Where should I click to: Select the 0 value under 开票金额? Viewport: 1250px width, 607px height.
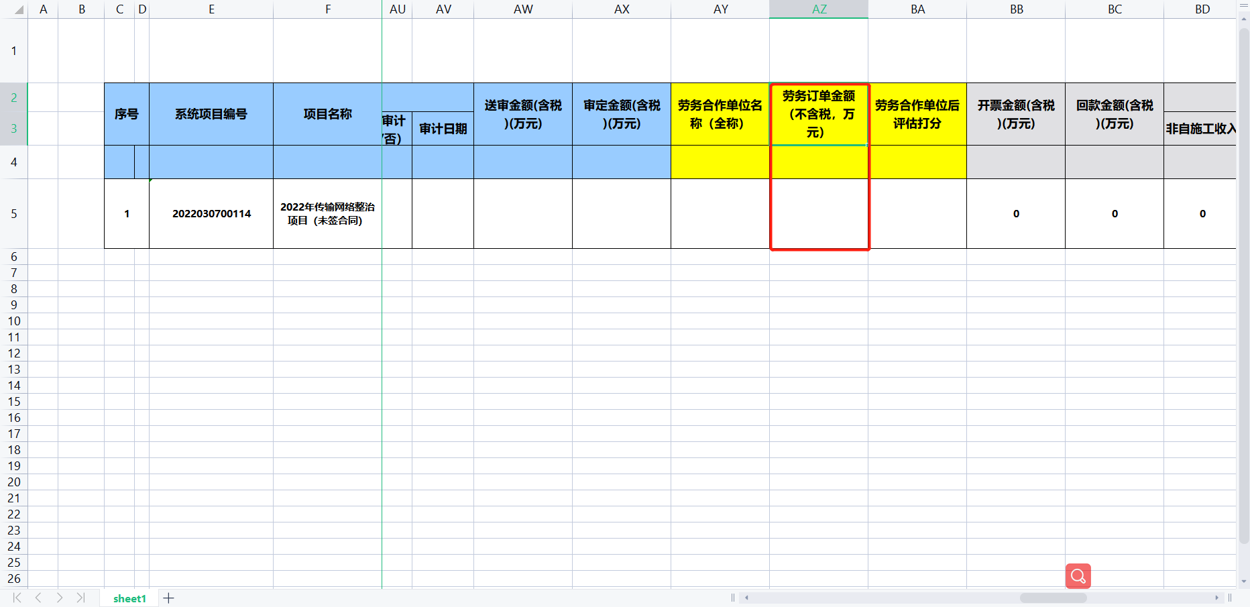1016,214
